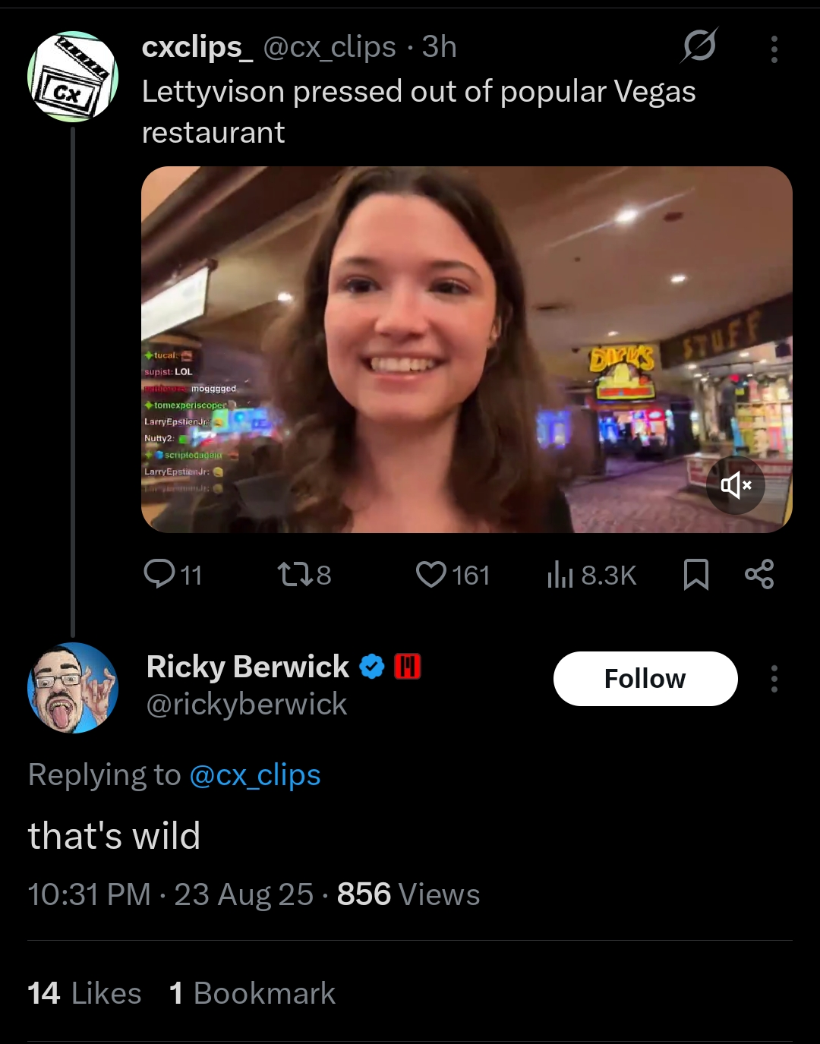Open view analytics bar chart icon
This screenshot has height=1044, width=820.
coord(560,575)
